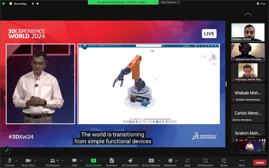Click the plus add icon in SOLIDWORKS header
This screenshot has width=269, height=168.
click(202, 46)
